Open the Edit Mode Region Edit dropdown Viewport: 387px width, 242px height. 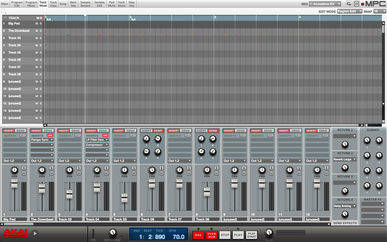coord(350,11)
